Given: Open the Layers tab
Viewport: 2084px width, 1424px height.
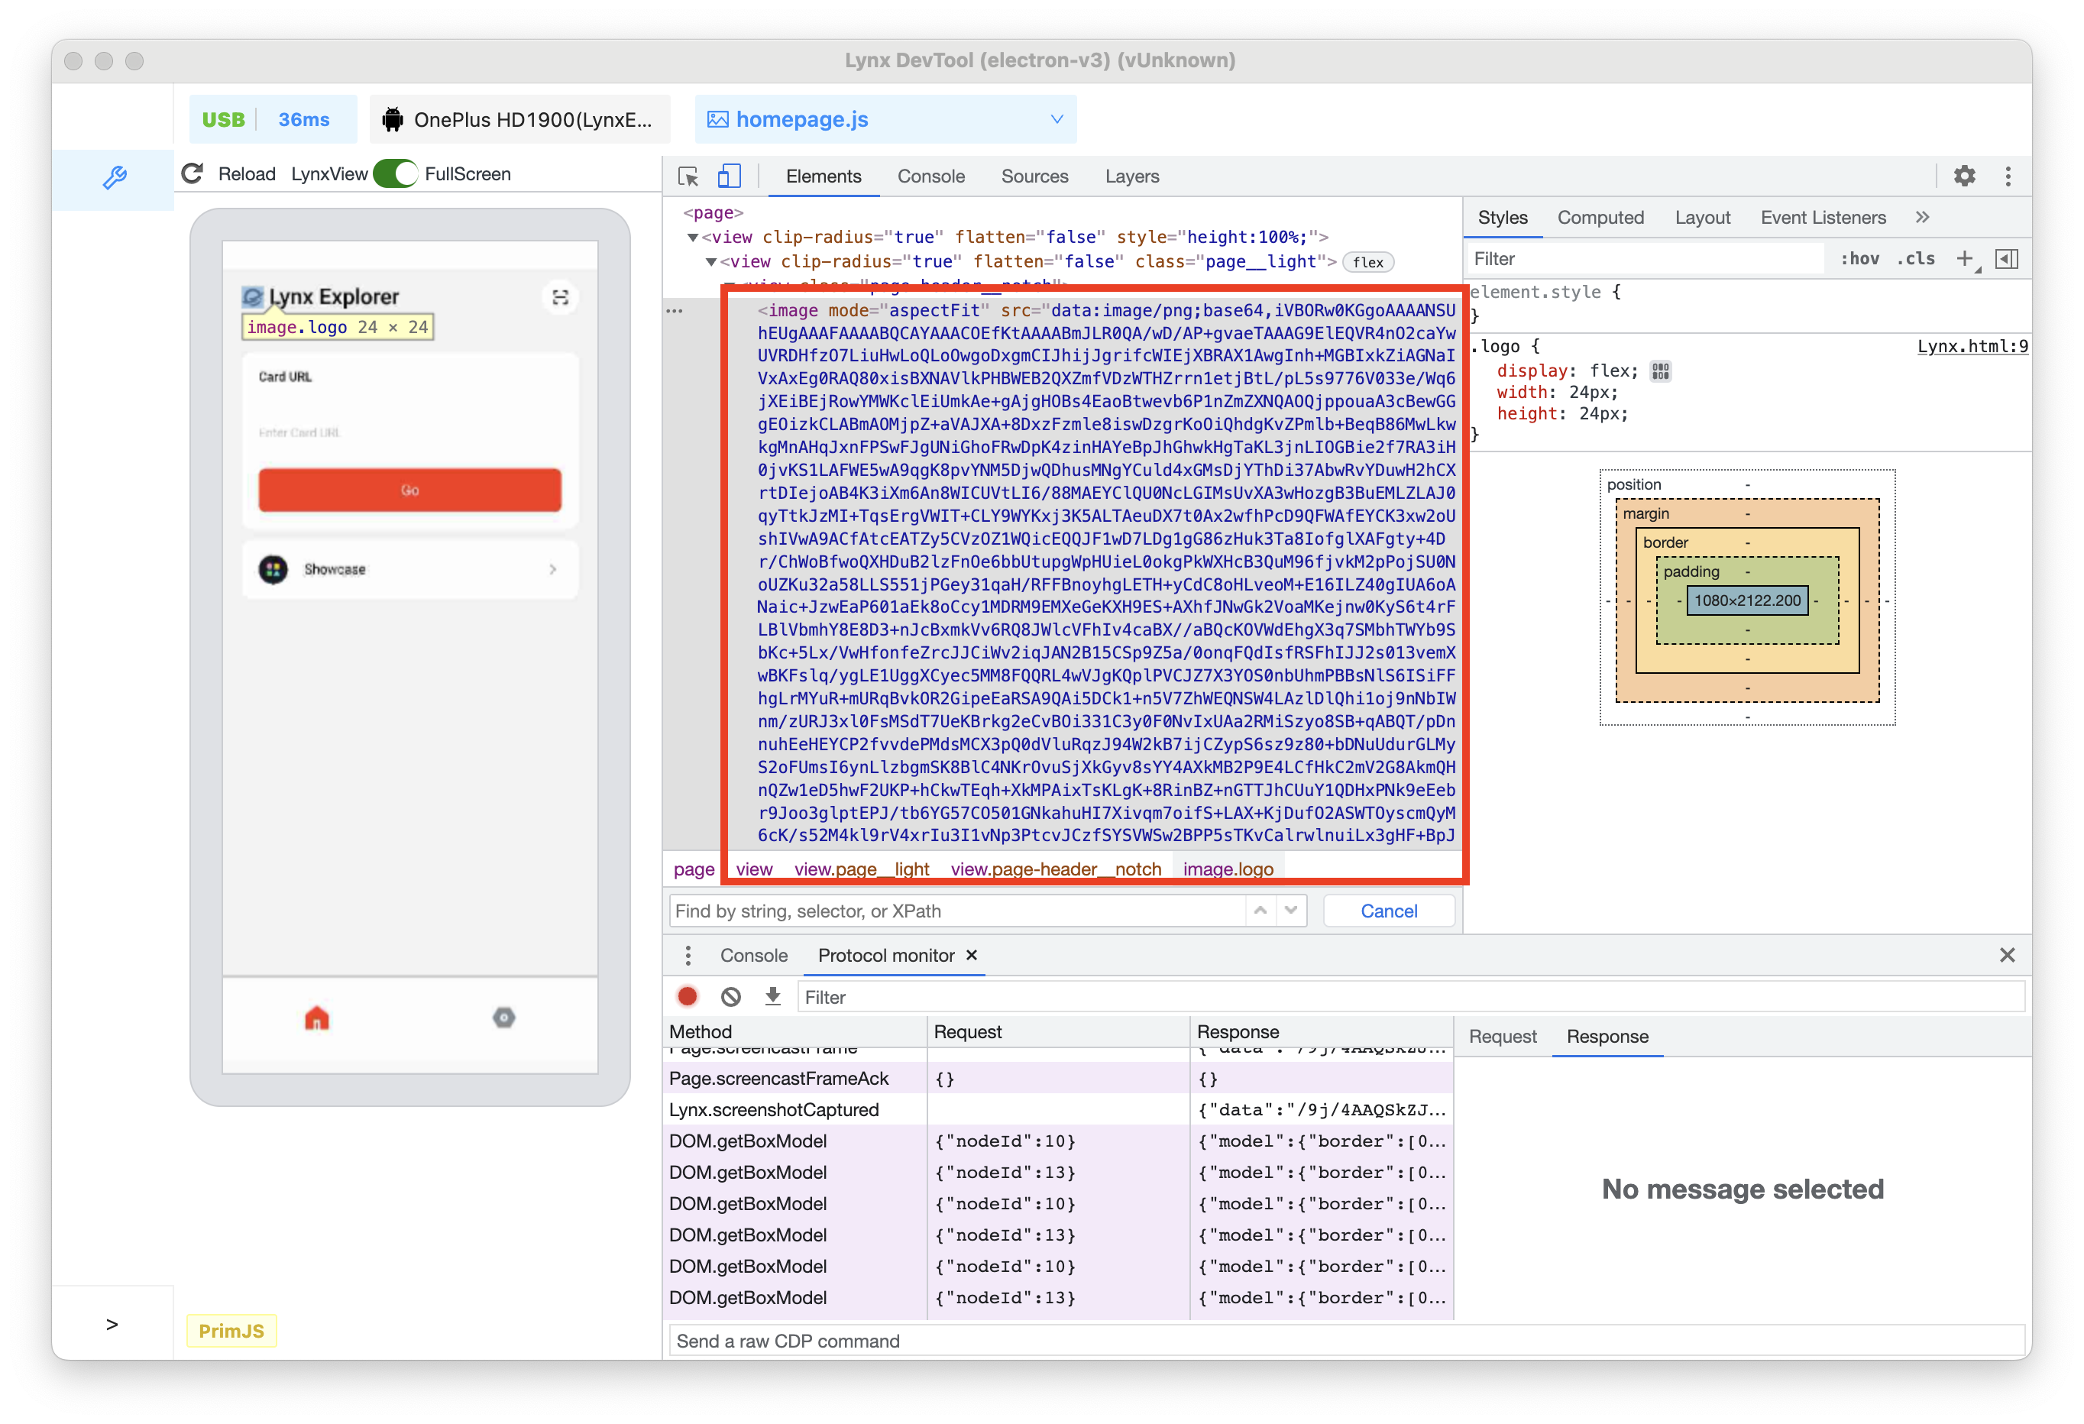Looking at the screenshot, I should click(1131, 176).
